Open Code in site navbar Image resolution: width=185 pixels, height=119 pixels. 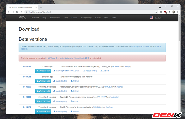click(114, 18)
